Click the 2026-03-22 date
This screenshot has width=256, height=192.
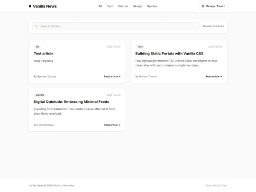click(x=215, y=46)
